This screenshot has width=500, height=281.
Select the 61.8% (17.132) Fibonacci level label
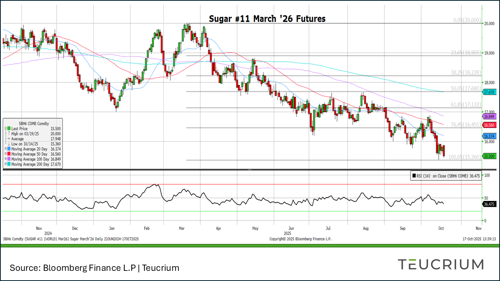click(x=465, y=105)
